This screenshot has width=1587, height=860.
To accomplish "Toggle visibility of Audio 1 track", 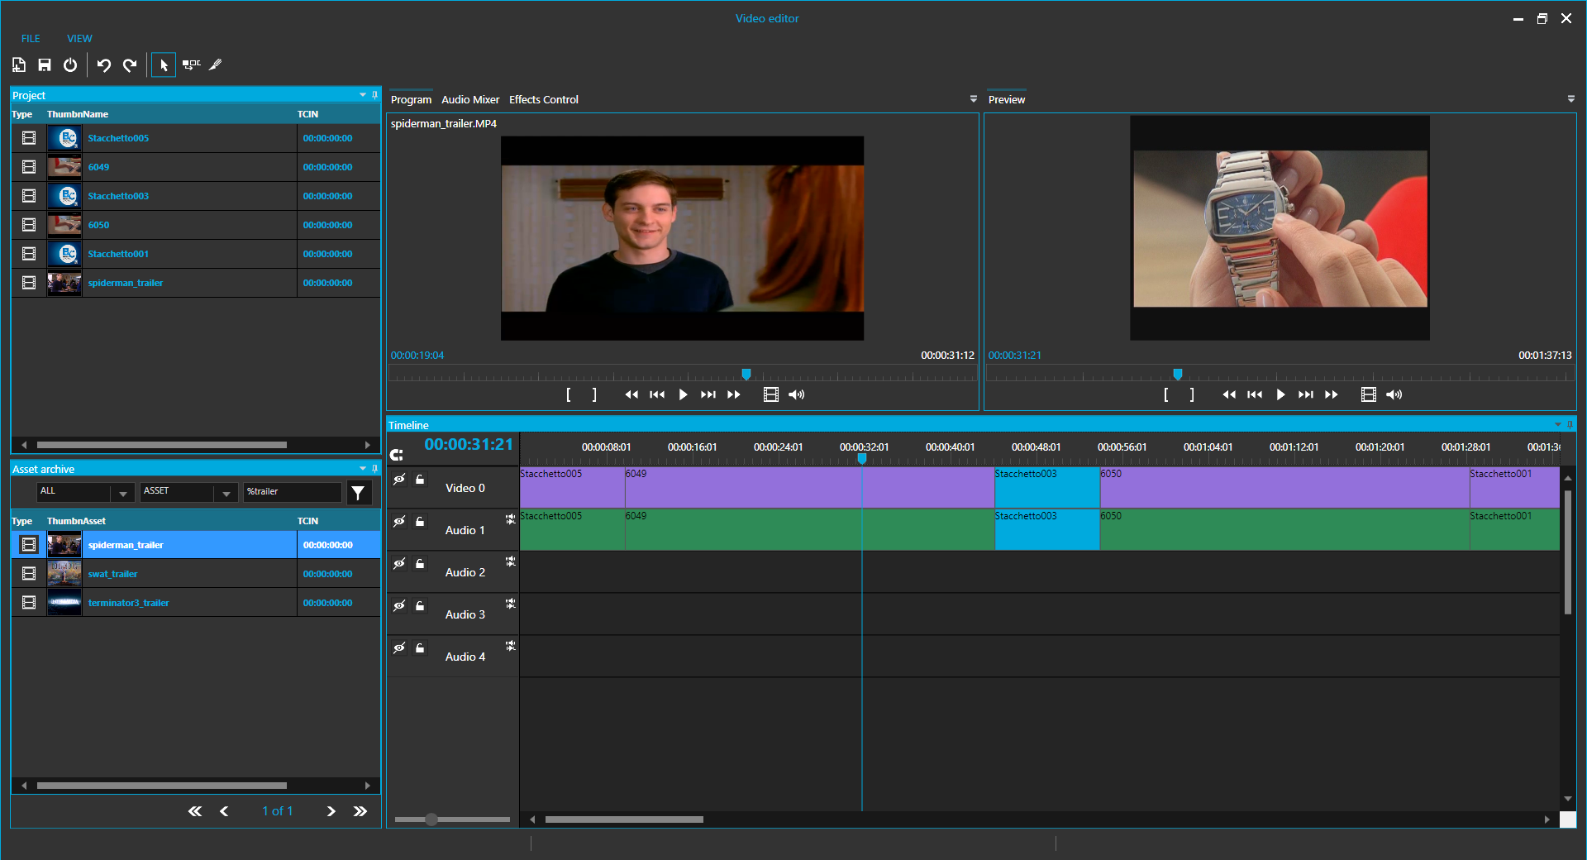I will coord(399,521).
